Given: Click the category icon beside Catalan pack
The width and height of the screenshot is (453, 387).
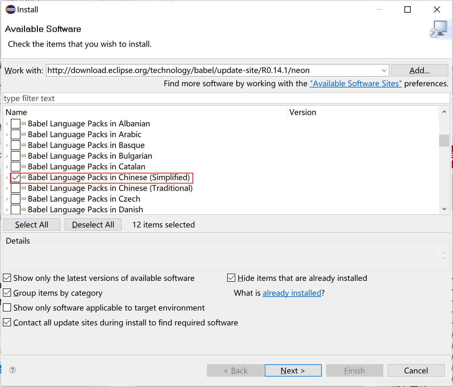Looking at the screenshot, I should click(x=24, y=166).
